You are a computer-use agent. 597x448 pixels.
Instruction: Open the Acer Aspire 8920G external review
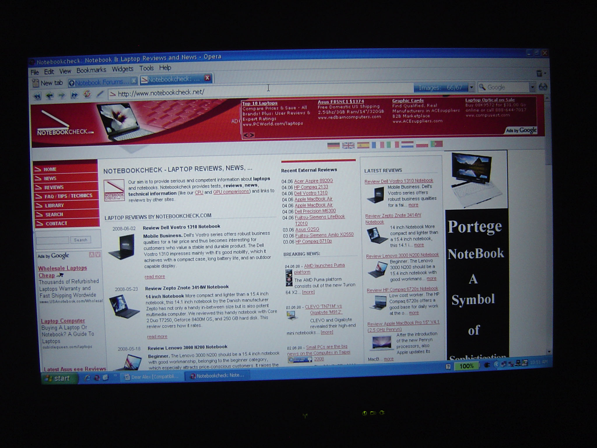coord(313,181)
